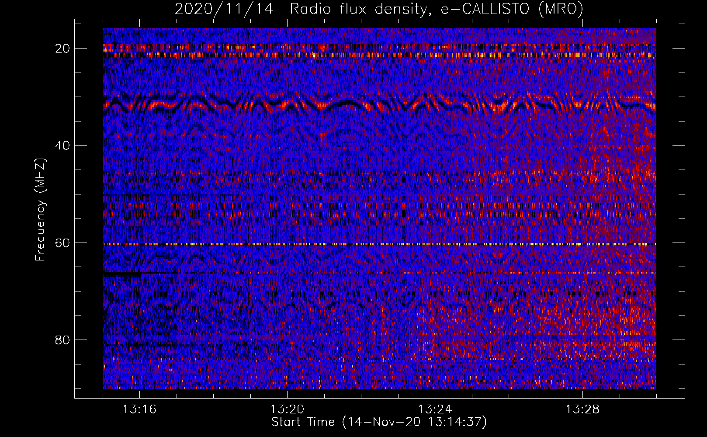Click the 40 MHz frequency tick label

[x=63, y=146]
